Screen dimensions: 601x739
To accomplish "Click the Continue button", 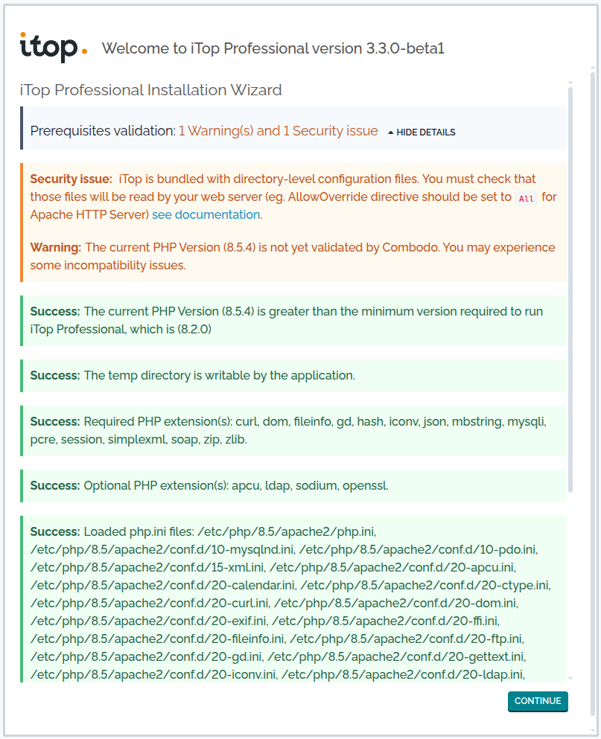I will click(x=538, y=701).
